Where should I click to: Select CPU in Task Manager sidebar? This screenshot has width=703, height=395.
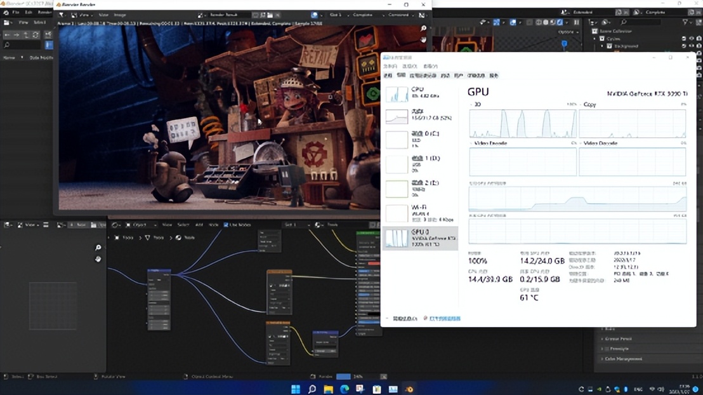click(419, 93)
